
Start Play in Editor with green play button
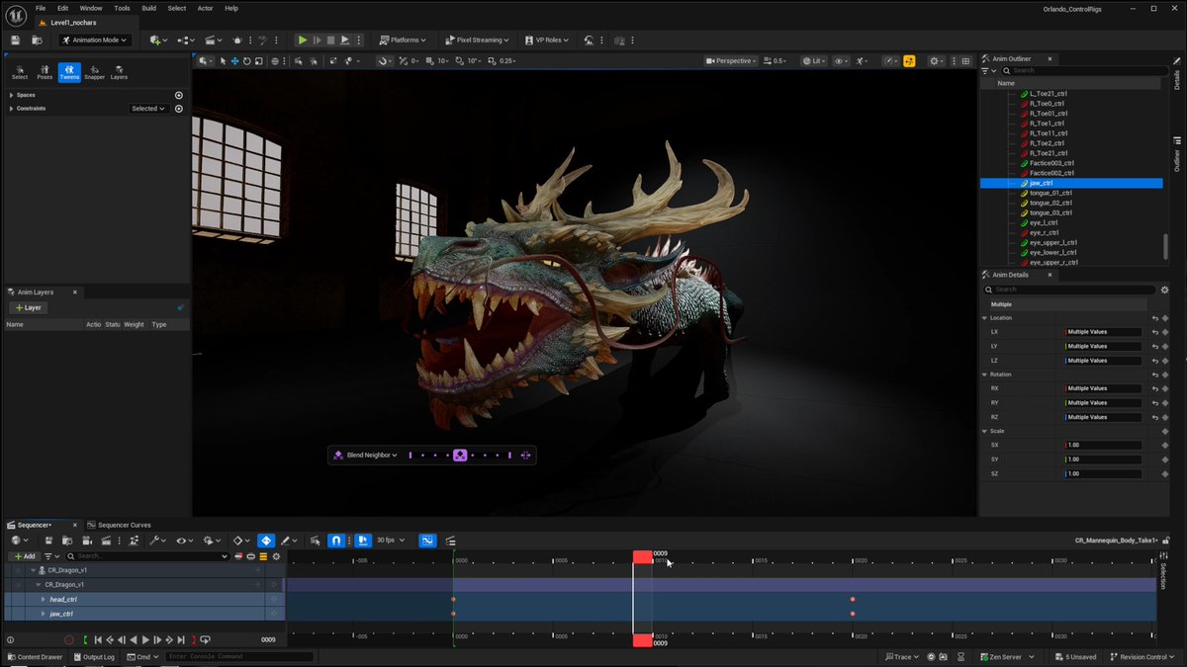coord(303,41)
